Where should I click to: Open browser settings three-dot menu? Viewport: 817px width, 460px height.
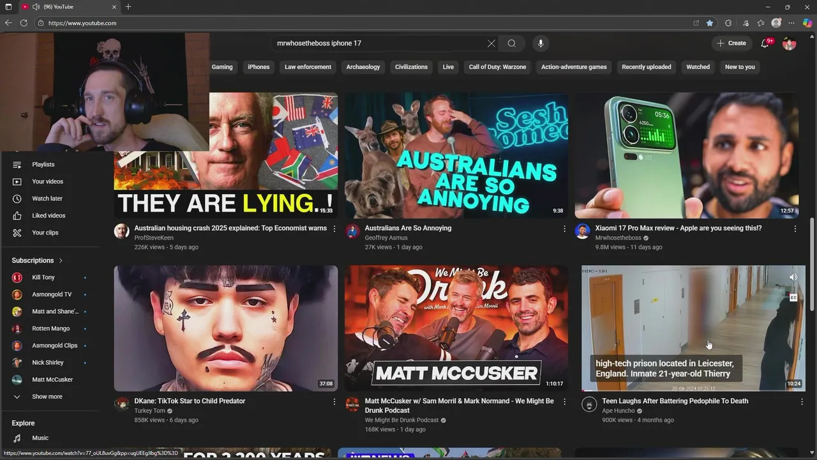coord(792,23)
